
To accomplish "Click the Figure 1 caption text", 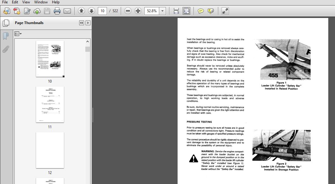I will pyautogui.click(x=281, y=86).
